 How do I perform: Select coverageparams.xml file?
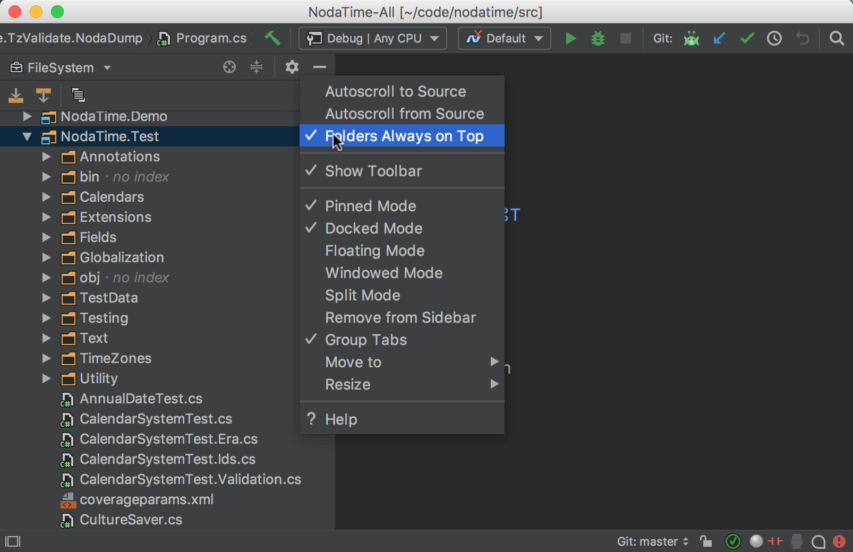[x=147, y=499]
